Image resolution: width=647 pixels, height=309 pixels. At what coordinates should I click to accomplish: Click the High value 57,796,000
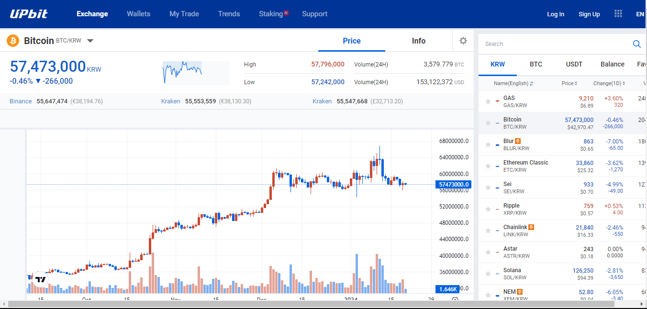point(328,64)
